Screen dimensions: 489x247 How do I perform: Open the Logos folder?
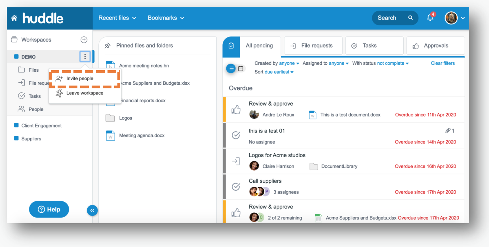pyautogui.click(x=125, y=118)
